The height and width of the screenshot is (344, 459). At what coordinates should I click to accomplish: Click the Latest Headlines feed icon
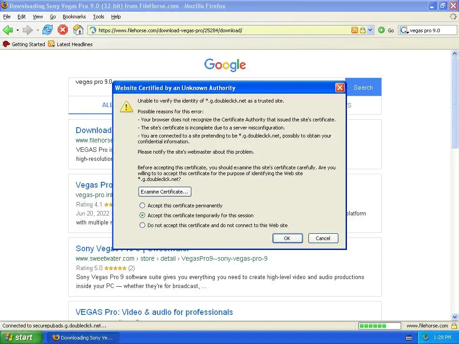point(52,44)
